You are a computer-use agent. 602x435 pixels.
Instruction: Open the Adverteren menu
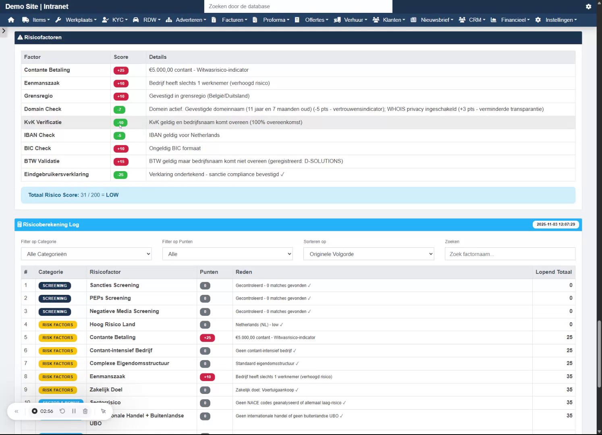tap(191, 20)
